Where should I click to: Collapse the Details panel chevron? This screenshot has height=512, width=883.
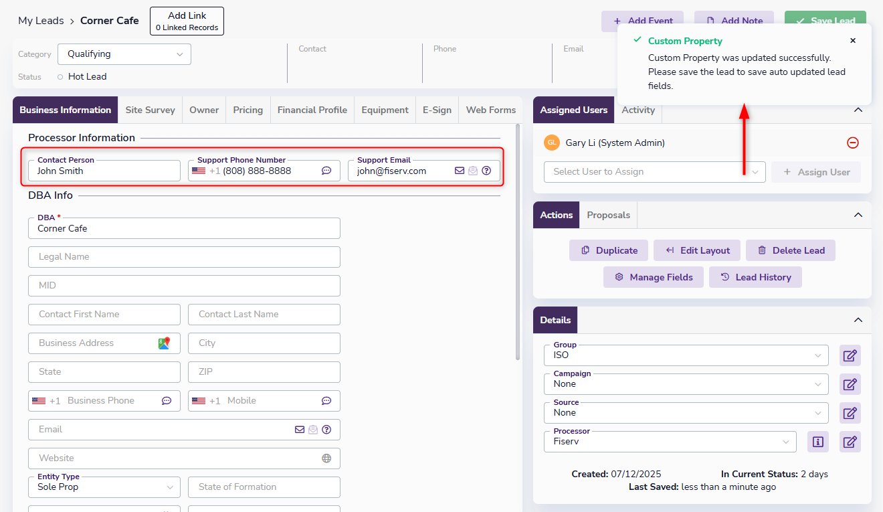(858, 320)
